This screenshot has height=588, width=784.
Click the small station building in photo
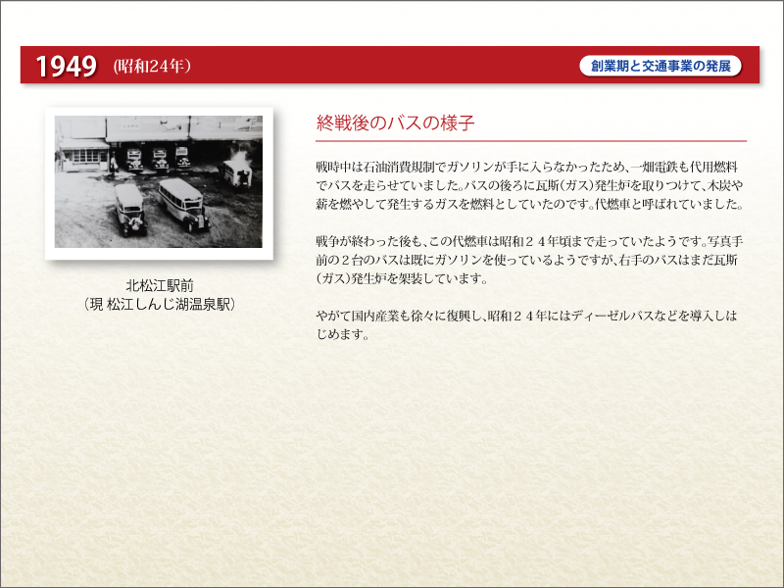coord(84,155)
